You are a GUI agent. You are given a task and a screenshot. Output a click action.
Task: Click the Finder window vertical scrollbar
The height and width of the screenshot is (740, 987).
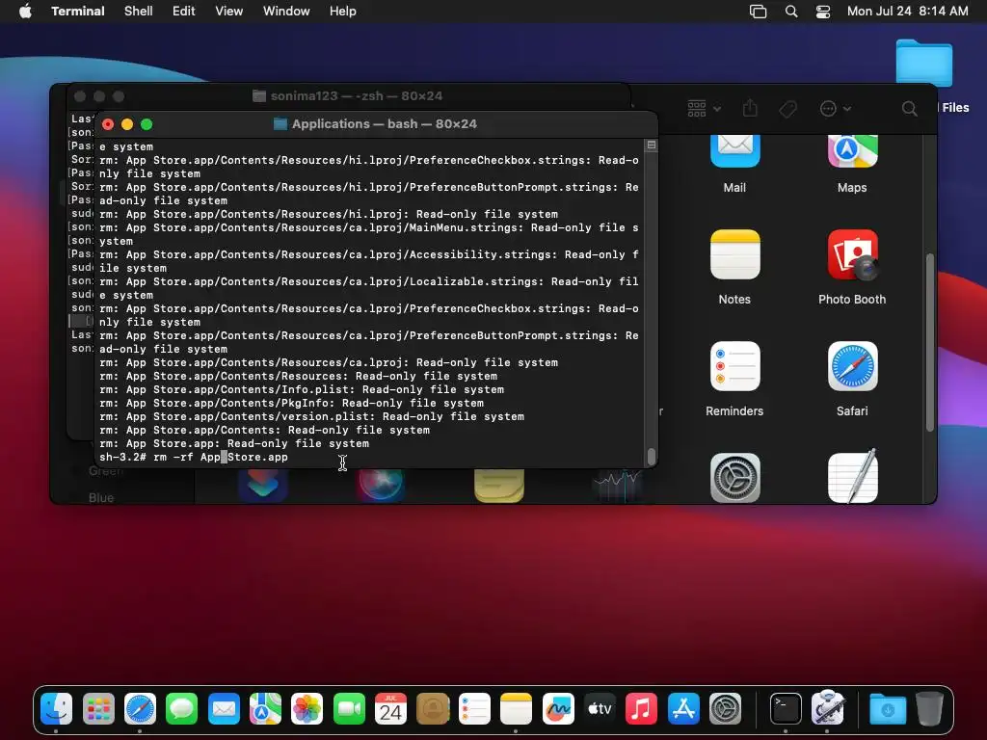pos(930,342)
